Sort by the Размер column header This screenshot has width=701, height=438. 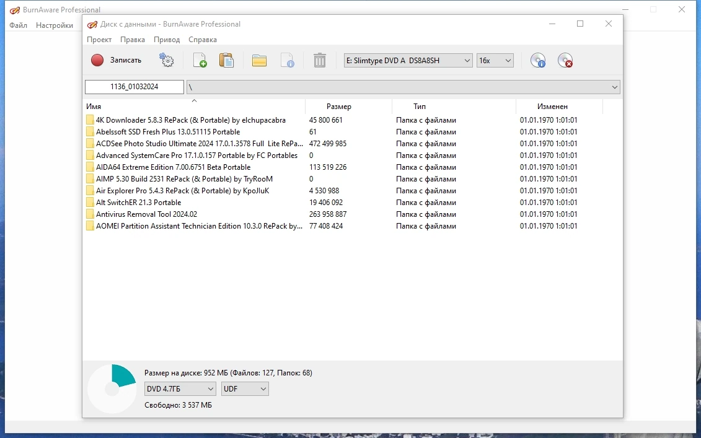[x=348, y=107]
